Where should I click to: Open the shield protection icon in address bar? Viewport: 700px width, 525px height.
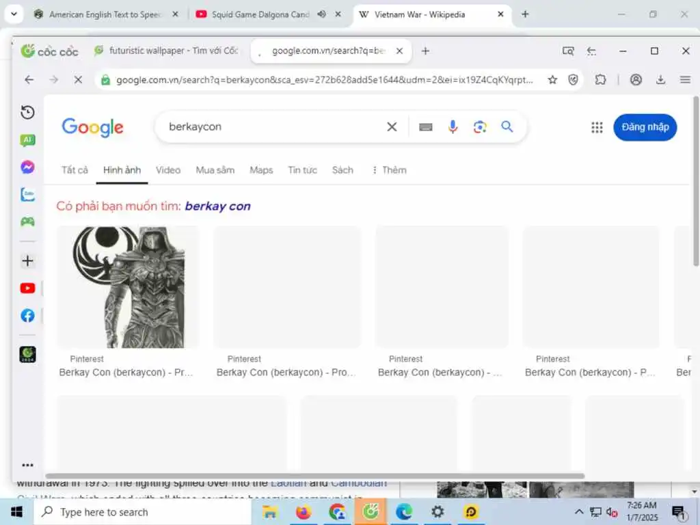coord(574,80)
